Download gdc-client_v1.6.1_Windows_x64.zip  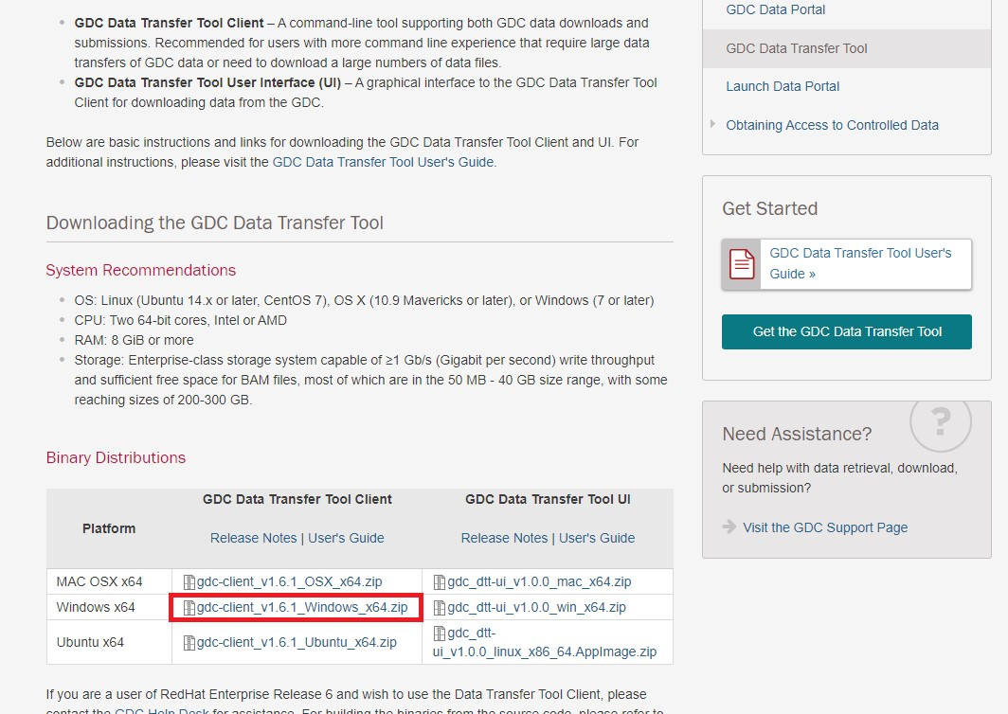click(x=302, y=607)
